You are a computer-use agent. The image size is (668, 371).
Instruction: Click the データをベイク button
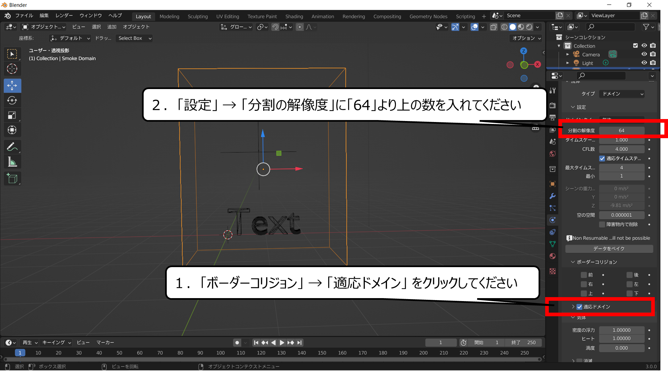[609, 249]
